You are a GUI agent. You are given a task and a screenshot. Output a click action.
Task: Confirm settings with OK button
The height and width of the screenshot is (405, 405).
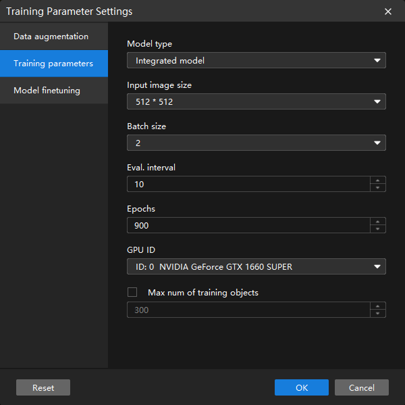click(302, 387)
